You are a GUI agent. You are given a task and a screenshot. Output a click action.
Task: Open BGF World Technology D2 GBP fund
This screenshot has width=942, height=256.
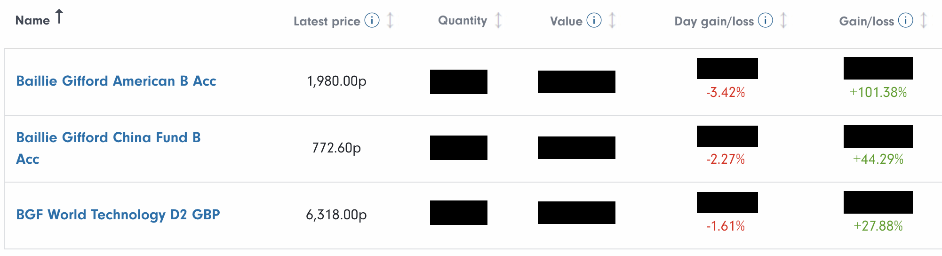click(118, 215)
